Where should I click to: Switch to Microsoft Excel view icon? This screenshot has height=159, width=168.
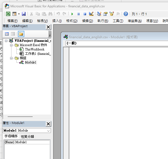click(x=8, y=14)
